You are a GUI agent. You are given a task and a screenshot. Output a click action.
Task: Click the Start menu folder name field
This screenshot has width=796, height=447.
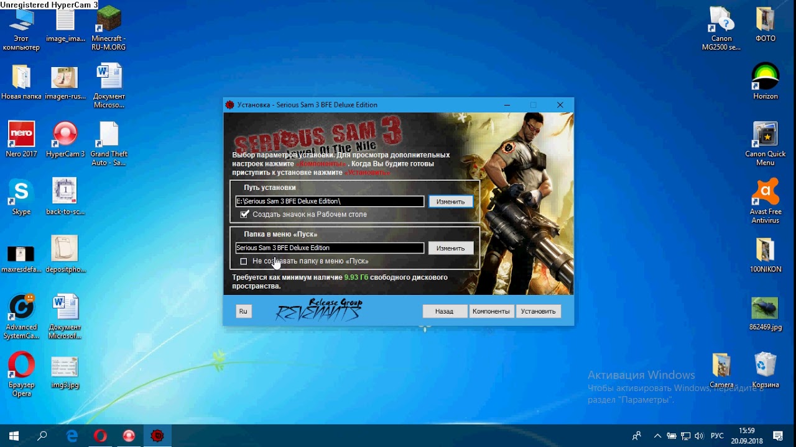[x=330, y=248]
